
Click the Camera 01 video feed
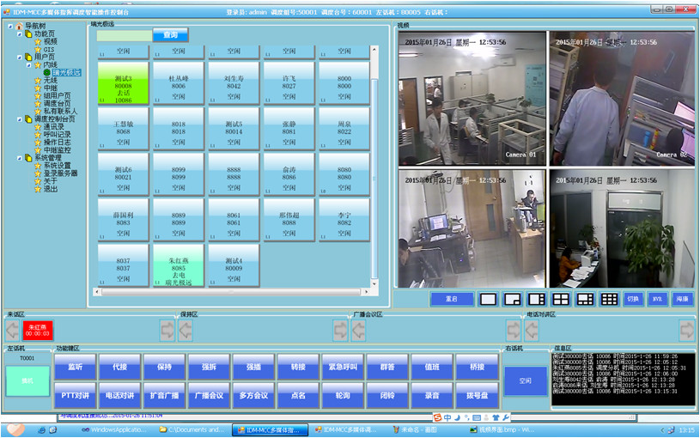point(472,96)
